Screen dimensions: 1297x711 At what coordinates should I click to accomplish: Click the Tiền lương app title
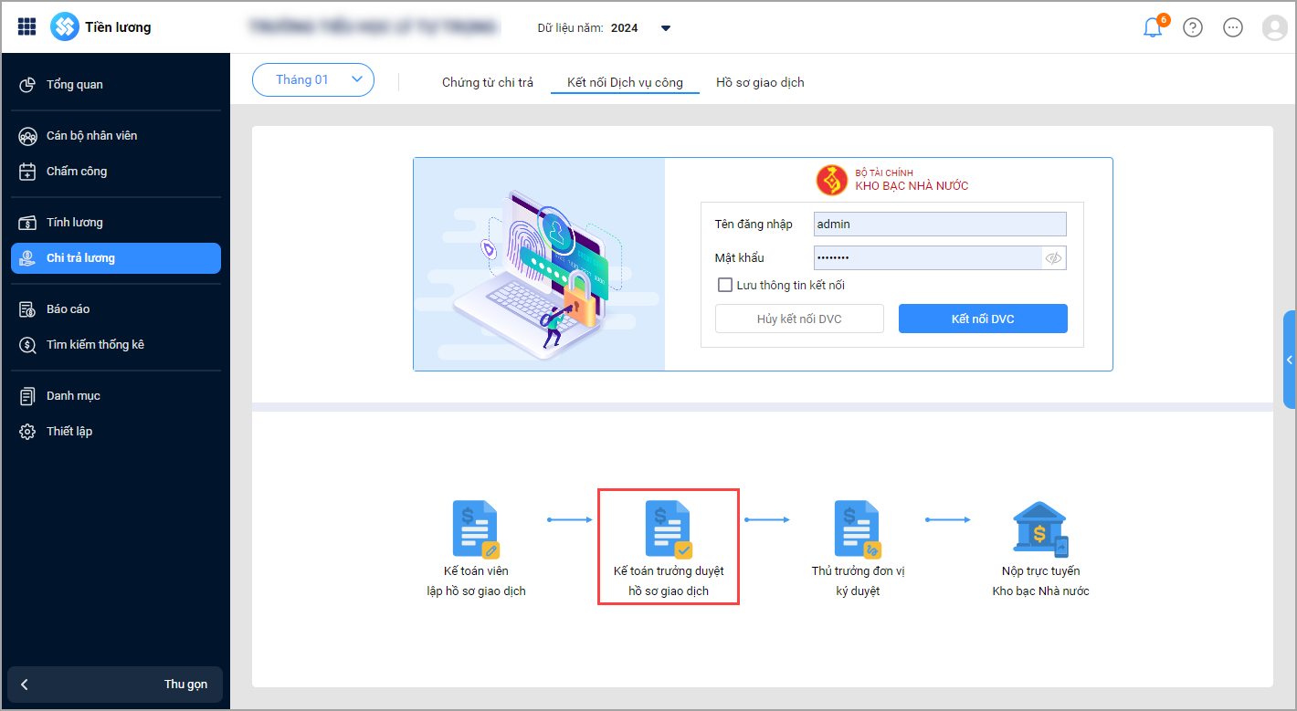click(x=118, y=27)
